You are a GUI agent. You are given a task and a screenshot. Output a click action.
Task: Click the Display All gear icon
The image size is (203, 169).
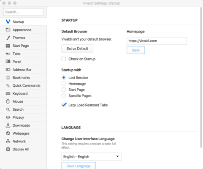click(8, 149)
